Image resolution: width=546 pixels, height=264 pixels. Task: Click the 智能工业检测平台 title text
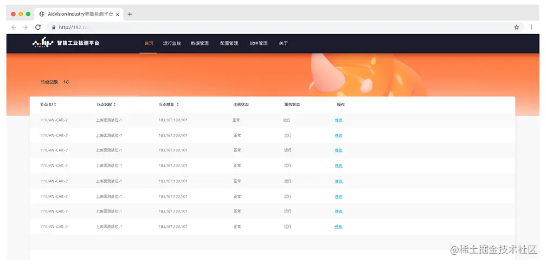(x=78, y=43)
